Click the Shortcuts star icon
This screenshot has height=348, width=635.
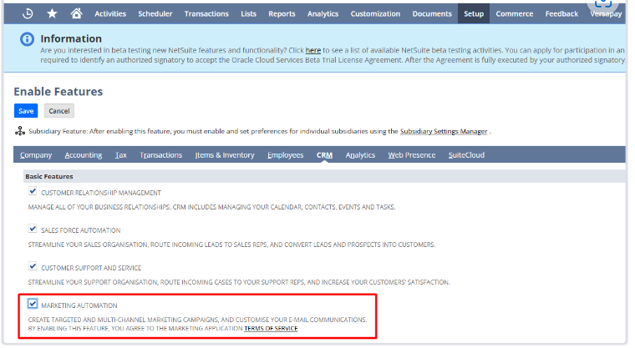click(53, 13)
